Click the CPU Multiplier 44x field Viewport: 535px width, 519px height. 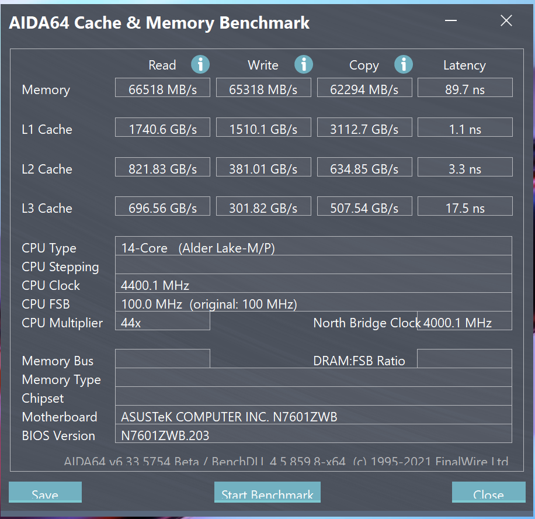(x=162, y=321)
